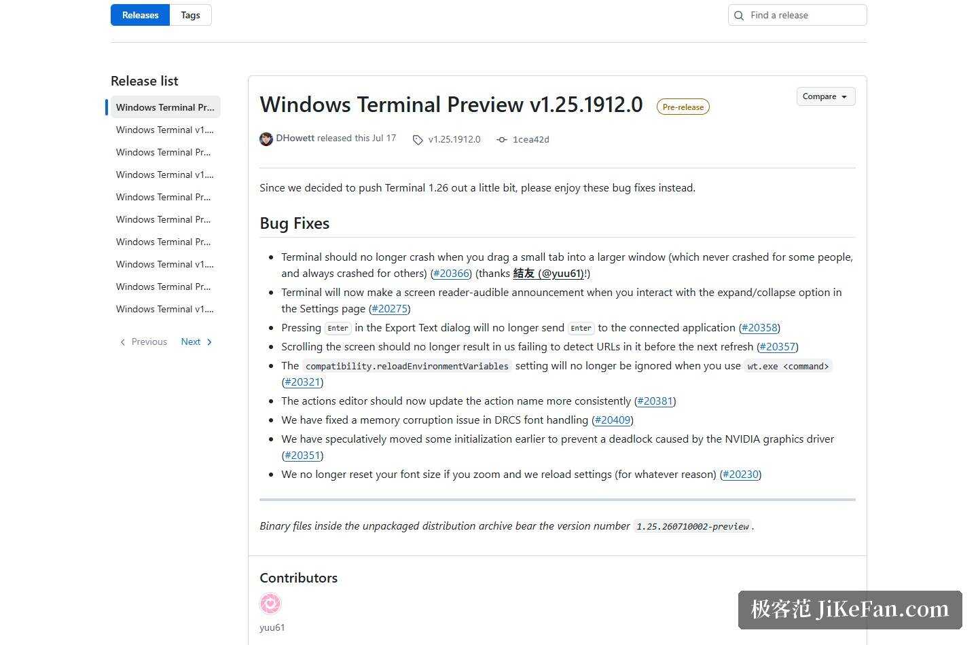Click the yuu61 name under Contributors
The height and width of the screenshot is (645, 978).
coord(272,627)
